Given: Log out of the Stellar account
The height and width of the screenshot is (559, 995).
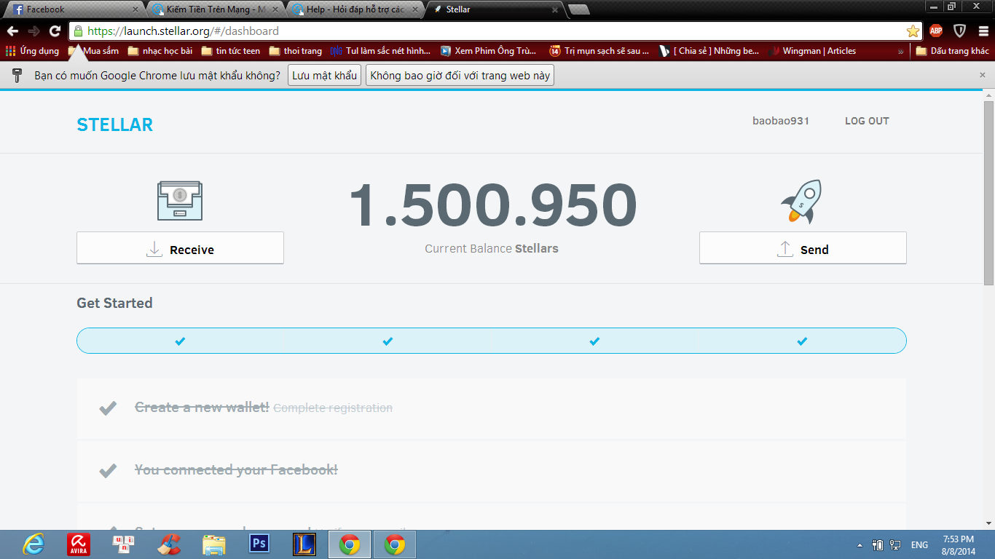Looking at the screenshot, I should point(867,121).
